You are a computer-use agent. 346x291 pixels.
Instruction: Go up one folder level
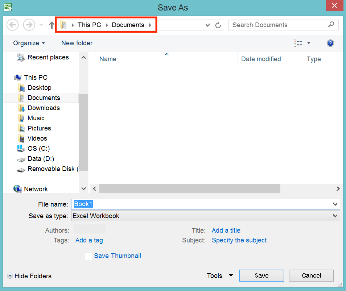coord(52,25)
